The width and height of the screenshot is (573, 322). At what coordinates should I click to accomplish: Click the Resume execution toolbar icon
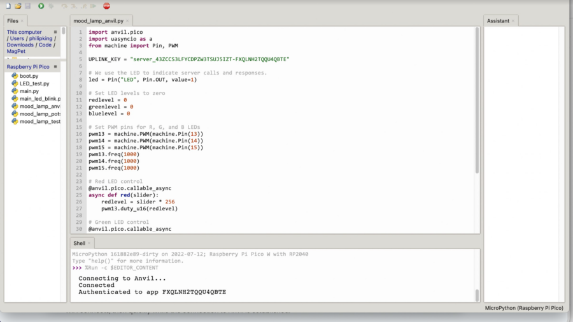(94, 6)
